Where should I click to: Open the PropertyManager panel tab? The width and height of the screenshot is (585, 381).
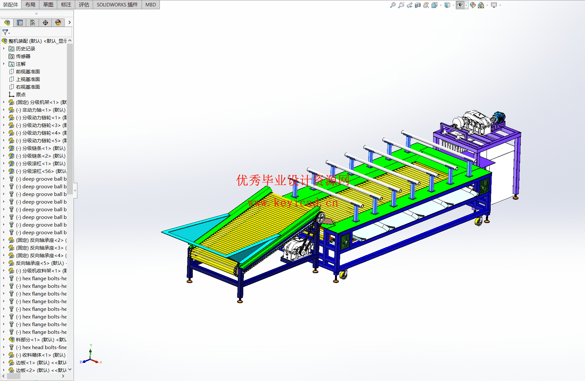click(20, 23)
